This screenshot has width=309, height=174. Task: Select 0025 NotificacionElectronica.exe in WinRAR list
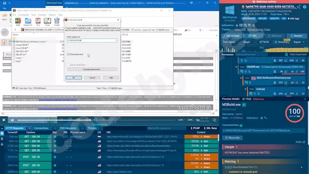pyautogui.click(x=31, y=41)
